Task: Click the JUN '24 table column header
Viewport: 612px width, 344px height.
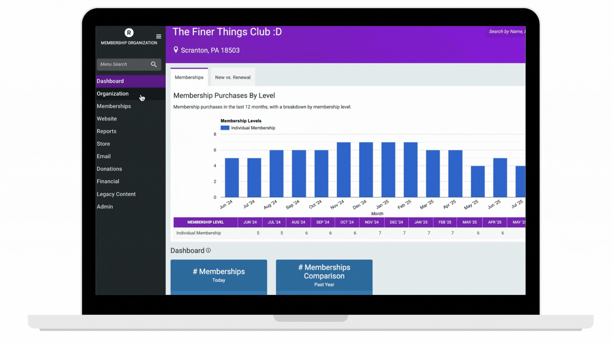Action: pyautogui.click(x=250, y=222)
